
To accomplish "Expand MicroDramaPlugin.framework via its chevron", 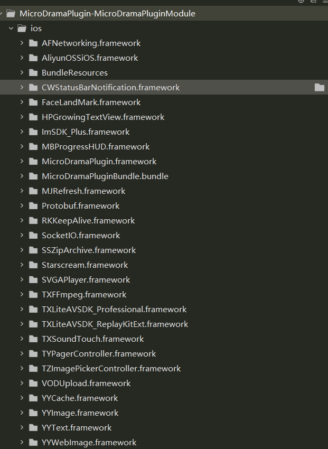I will pos(22,161).
